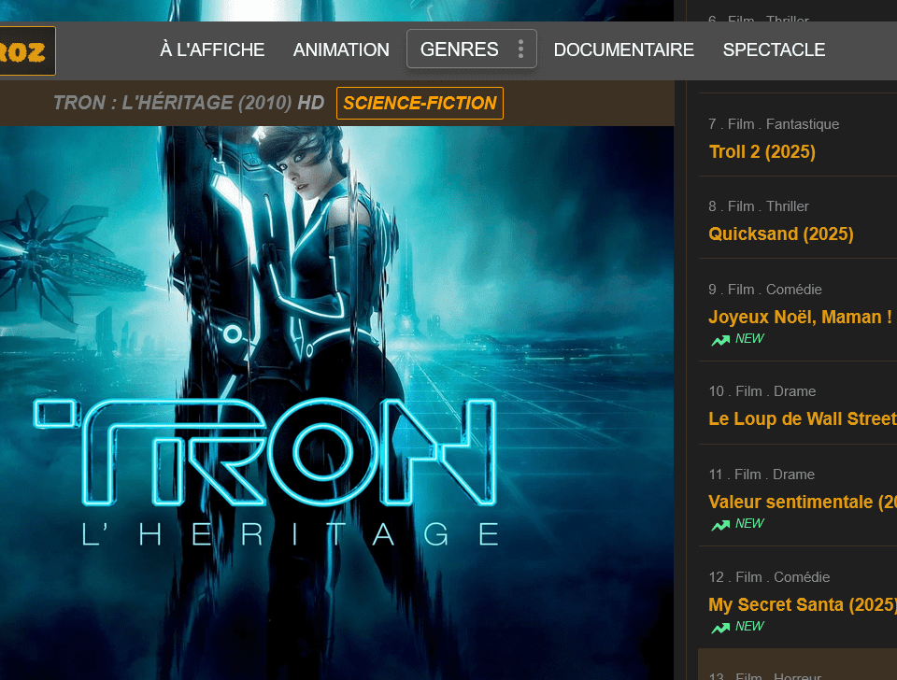The height and width of the screenshot is (680, 897).
Task: Open Valeur sentimentale from the sidebar
Action: pos(802,502)
